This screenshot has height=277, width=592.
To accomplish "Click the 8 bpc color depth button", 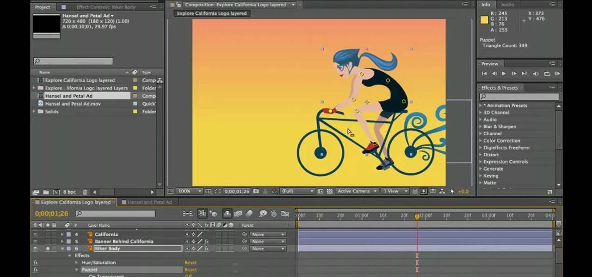I will coord(69,192).
